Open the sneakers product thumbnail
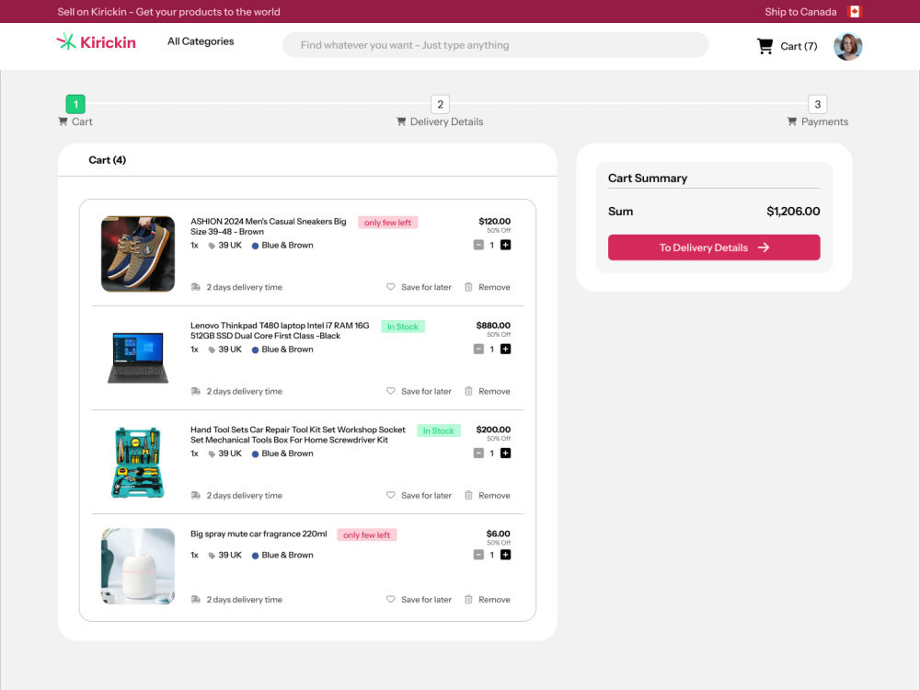 [138, 254]
